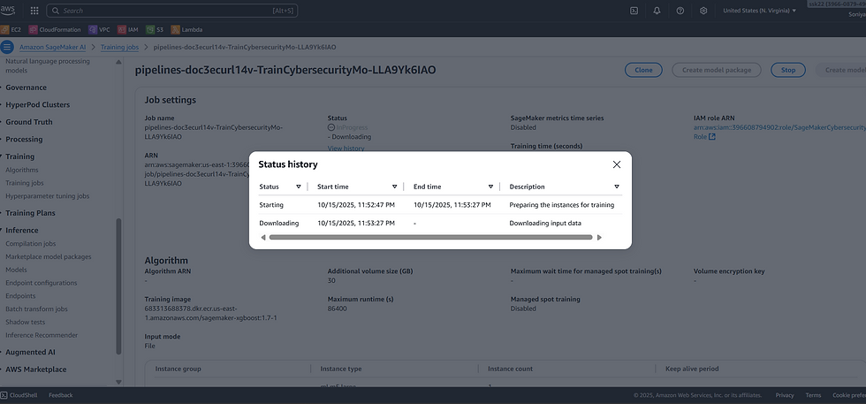The width and height of the screenshot is (866, 404).
Task: Select the Downloading status row
Action: [440, 224]
